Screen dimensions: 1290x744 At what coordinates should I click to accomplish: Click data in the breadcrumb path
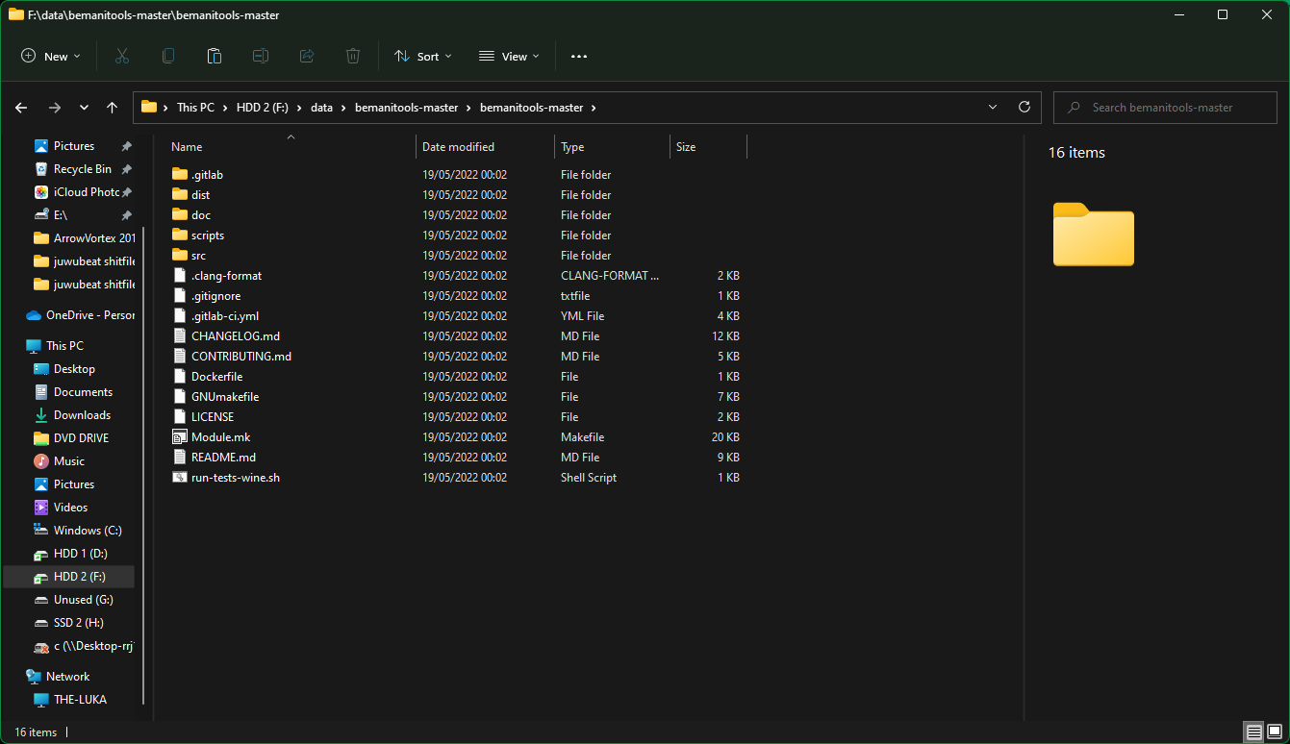click(x=321, y=108)
